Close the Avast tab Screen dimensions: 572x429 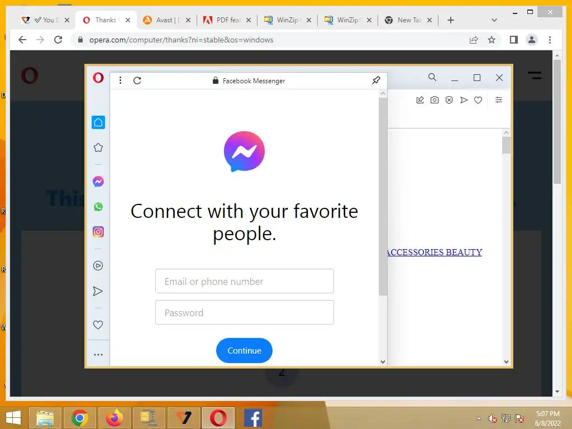point(188,20)
